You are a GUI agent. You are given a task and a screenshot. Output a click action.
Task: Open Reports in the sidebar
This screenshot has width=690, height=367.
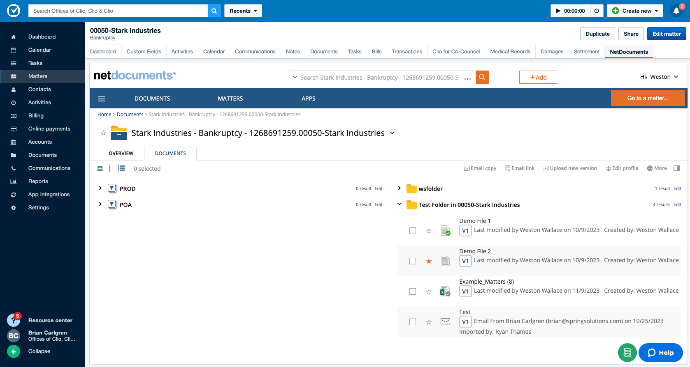[x=38, y=181]
